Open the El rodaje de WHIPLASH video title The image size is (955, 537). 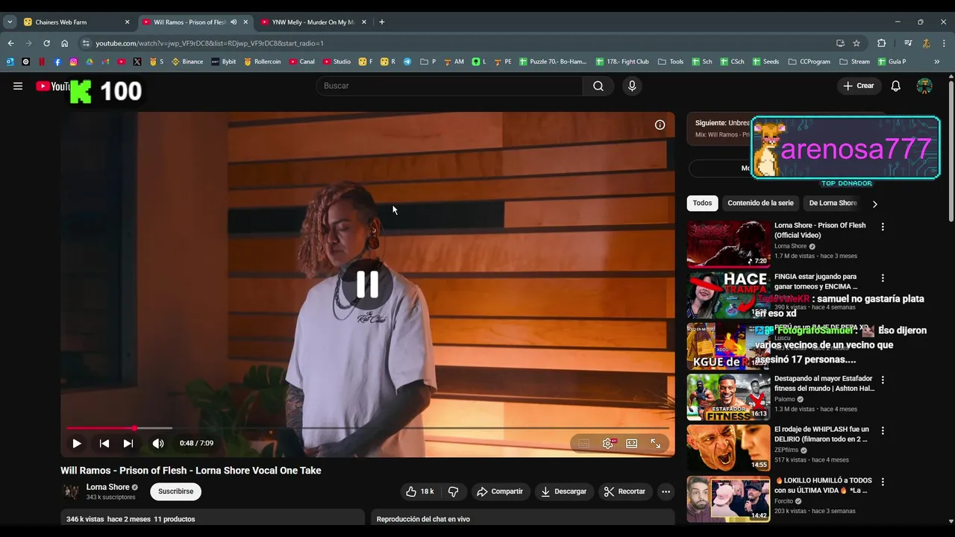pyautogui.click(x=821, y=434)
